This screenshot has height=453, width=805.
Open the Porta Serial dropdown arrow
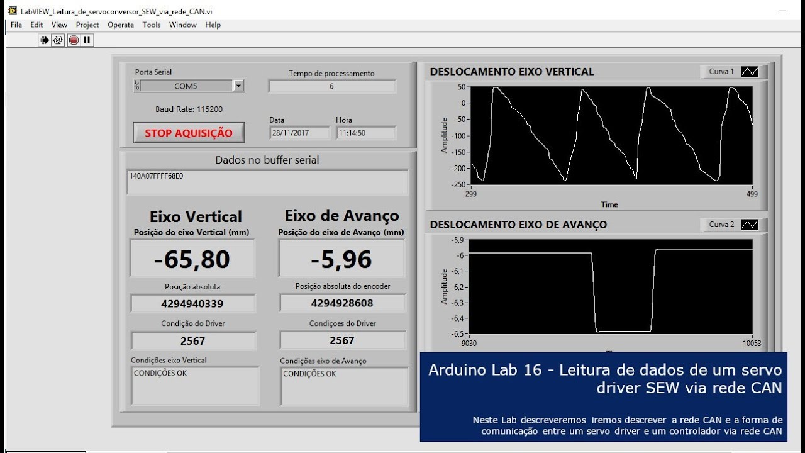click(238, 86)
